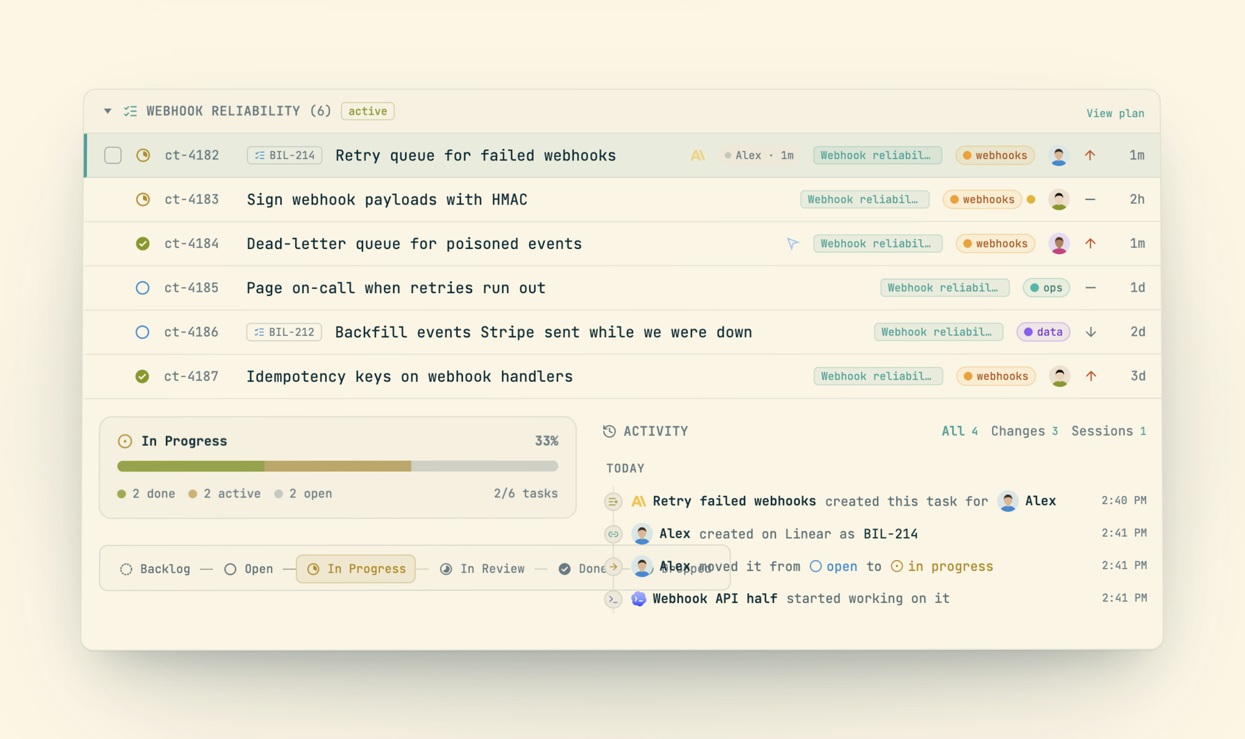This screenshot has height=739, width=1245.
Task: Select the Open status step
Action: click(x=249, y=569)
